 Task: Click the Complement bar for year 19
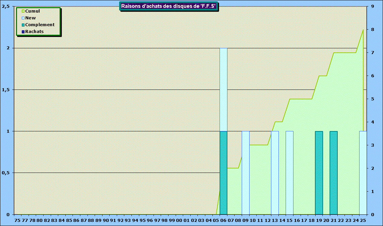[x=319, y=173]
